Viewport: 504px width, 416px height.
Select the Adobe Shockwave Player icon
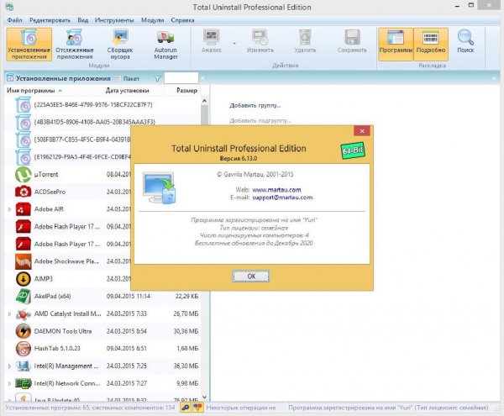pos(24,261)
